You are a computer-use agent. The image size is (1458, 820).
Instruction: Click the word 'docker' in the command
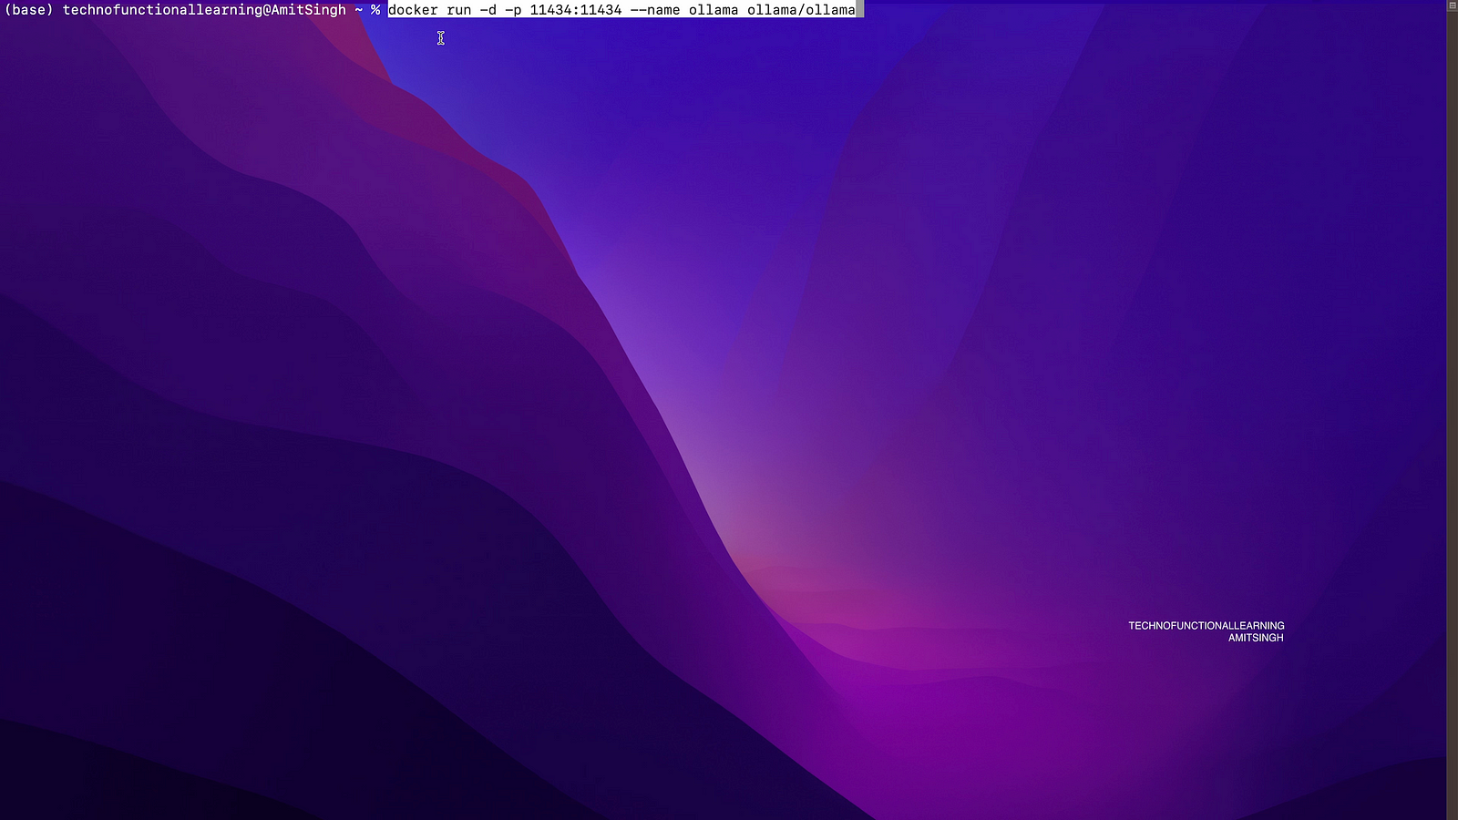coord(413,10)
